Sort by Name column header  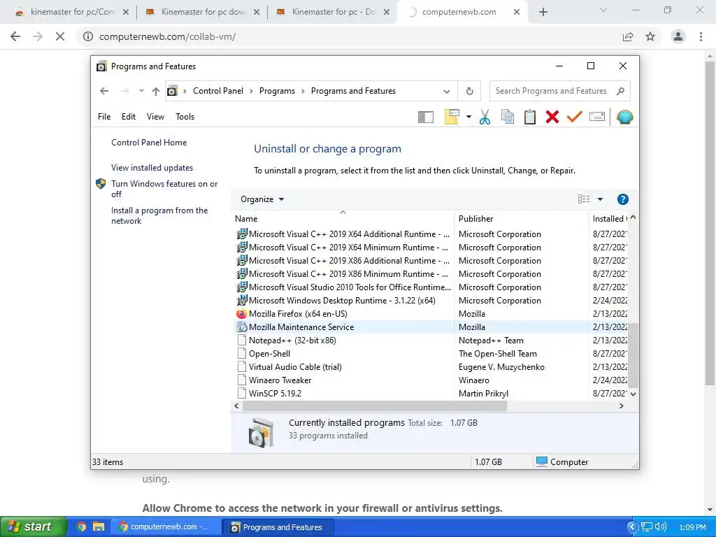tap(343, 219)
